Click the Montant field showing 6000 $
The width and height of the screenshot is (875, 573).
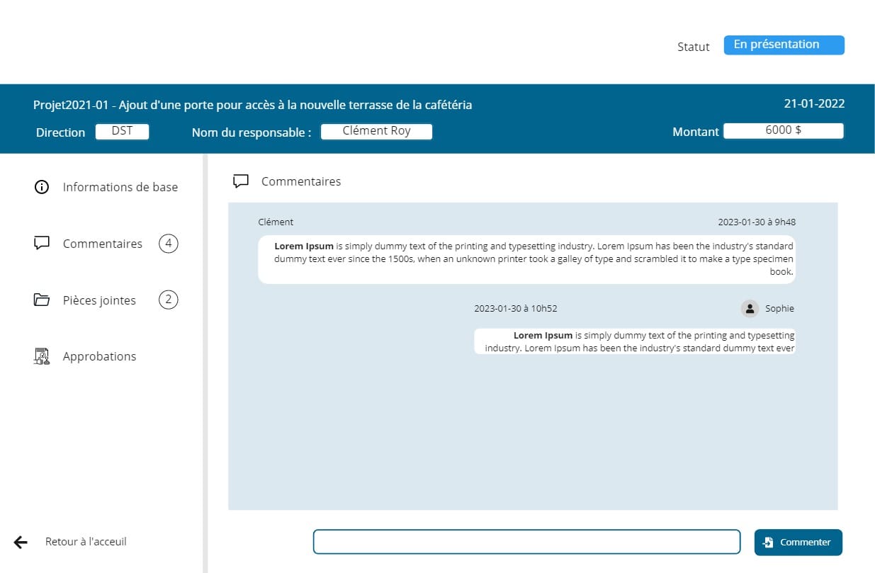[x=783, y=131]
